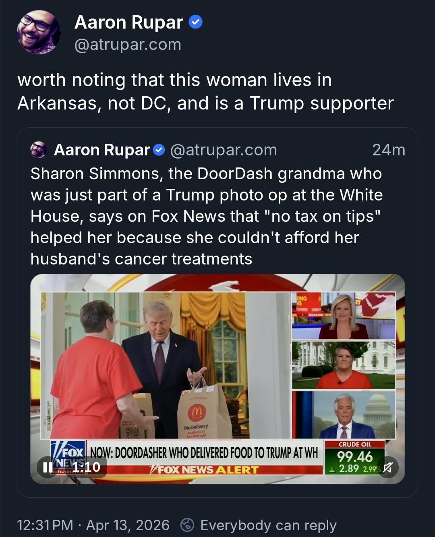
Task: Click the 12:31 PM Apr 13, 2026 timestamp
Action: pos(93,525)
